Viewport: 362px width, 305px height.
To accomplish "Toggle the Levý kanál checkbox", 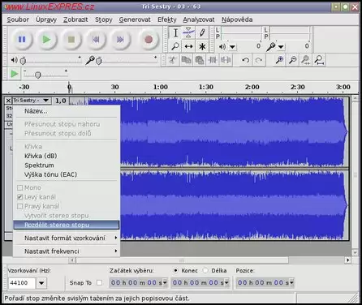I will pyautogui.click(x=19, y=197).
